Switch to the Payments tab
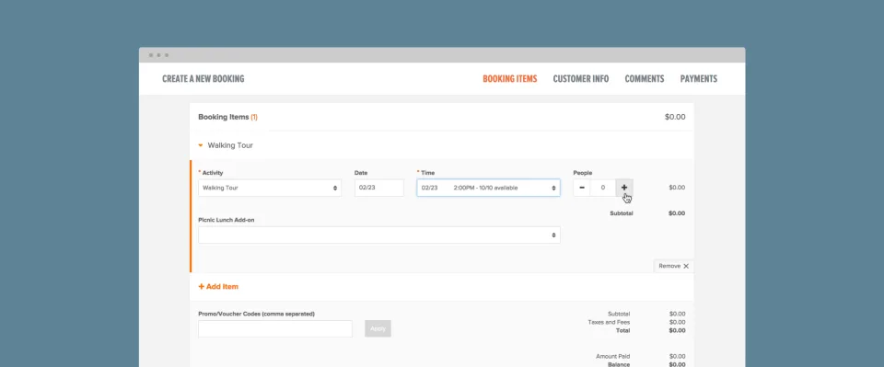This screenshot has height=367, width=884. pyautogui.click(x=699, y=79)
